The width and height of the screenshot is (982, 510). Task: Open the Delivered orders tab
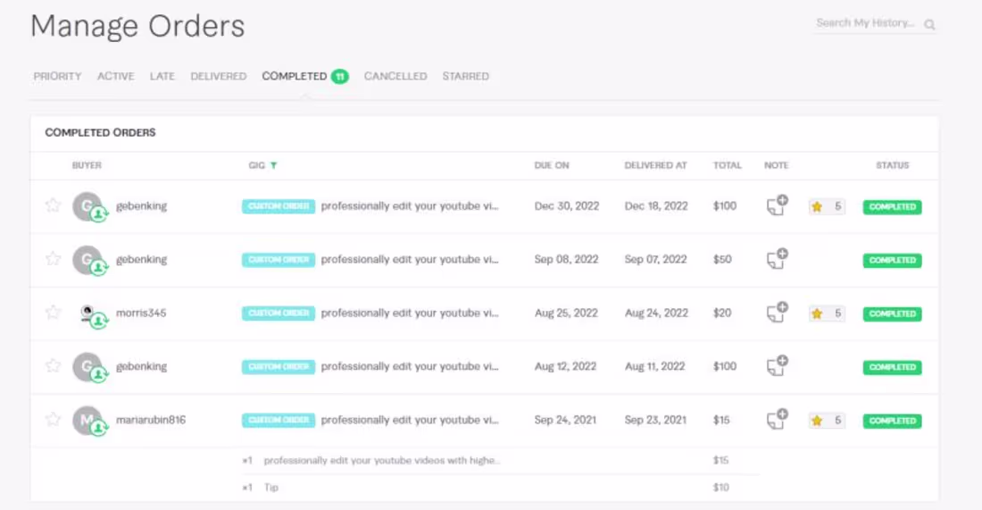218,77
